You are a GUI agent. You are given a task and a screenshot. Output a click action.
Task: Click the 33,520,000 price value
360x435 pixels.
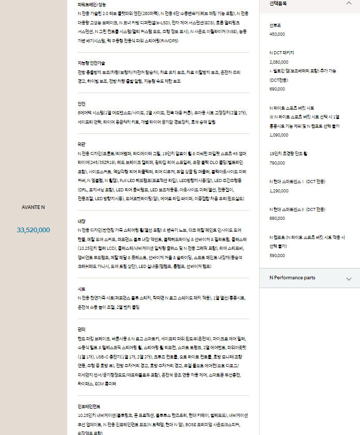33,230
